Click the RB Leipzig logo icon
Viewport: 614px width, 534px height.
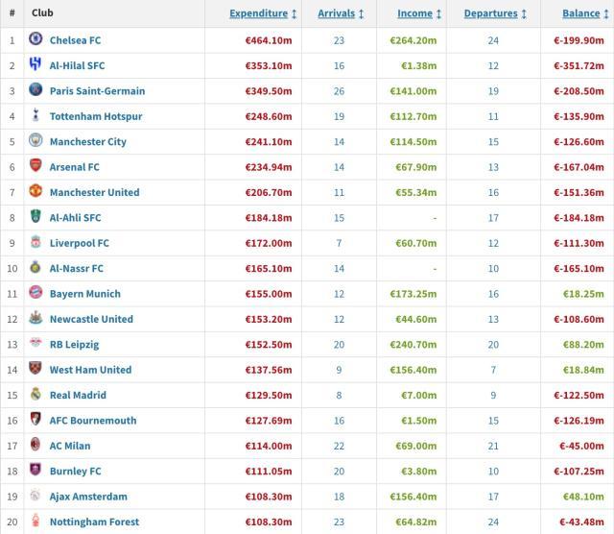point(35,344)
